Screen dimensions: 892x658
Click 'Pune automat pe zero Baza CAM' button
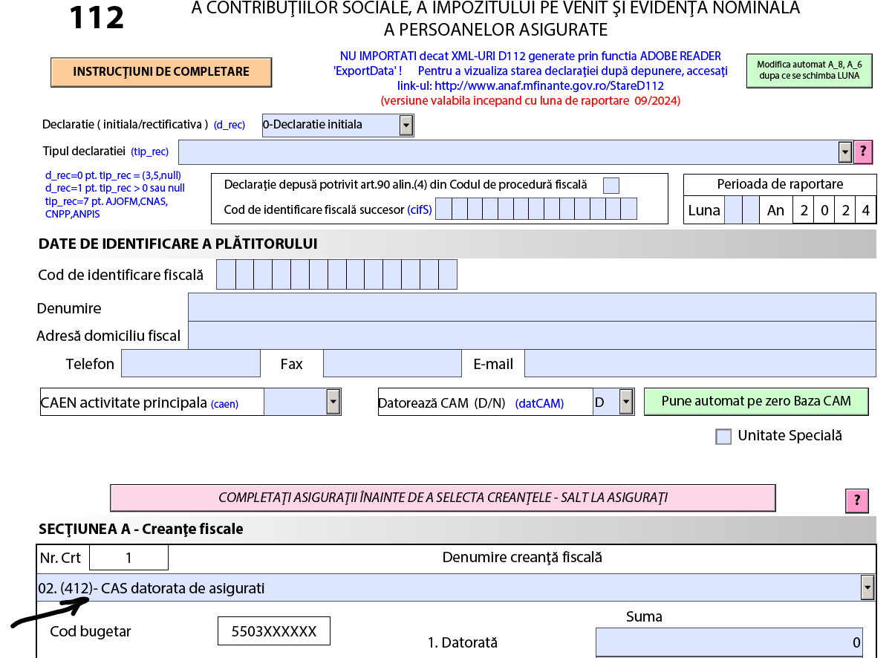(x=756, y=401)
